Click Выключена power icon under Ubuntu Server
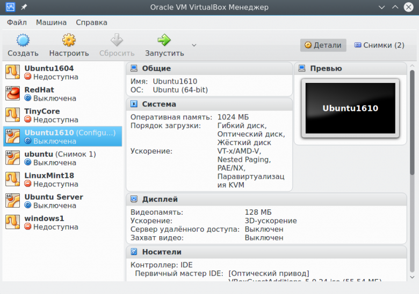 click(x=28, y=205)
